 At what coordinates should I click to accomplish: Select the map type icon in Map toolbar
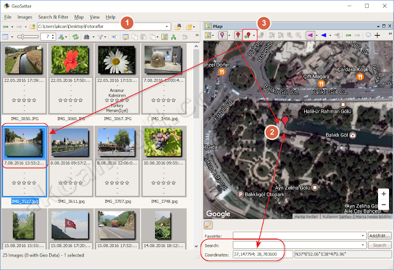tap(208, 36)
